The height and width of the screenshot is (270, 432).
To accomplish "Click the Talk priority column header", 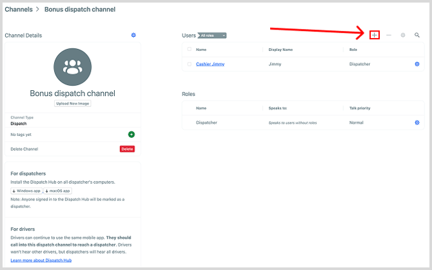I will tap(360, 108).
